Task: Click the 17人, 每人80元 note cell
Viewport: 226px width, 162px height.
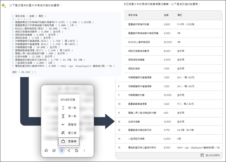Action: (x=185, y=104)
